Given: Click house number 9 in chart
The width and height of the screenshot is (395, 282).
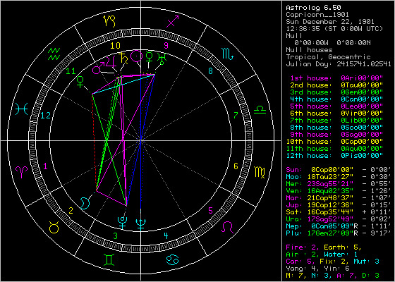Looking at the screenshot, I should click(x=166, y=46).
